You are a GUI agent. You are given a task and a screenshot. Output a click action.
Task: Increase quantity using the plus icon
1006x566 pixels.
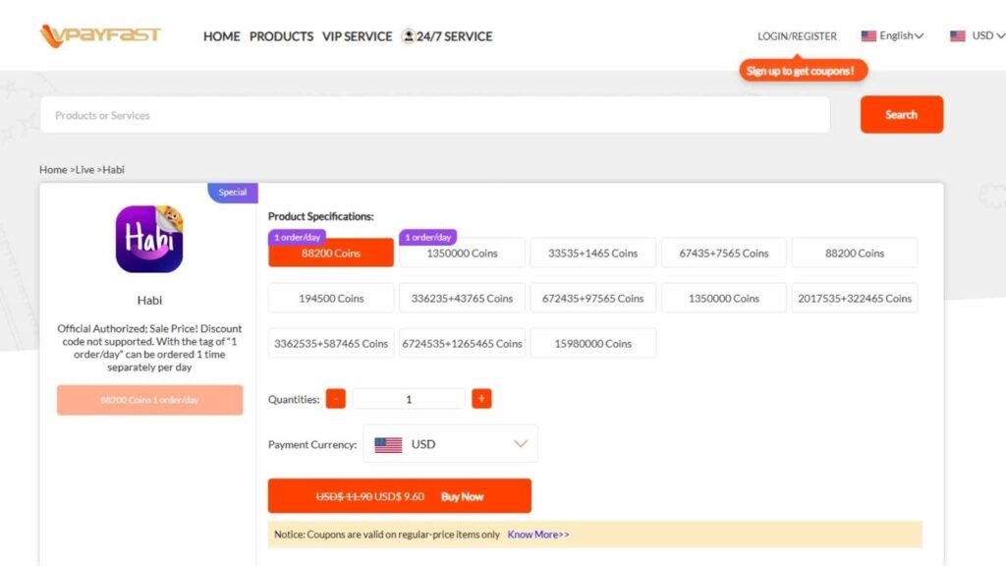coord(481,398)
